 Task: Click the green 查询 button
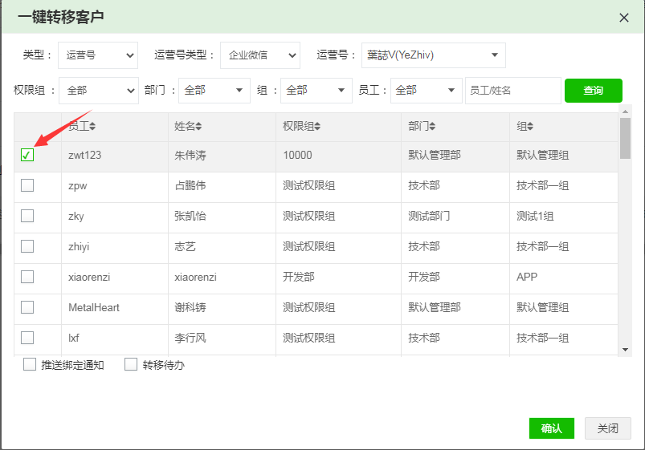[x=593, y=91]
